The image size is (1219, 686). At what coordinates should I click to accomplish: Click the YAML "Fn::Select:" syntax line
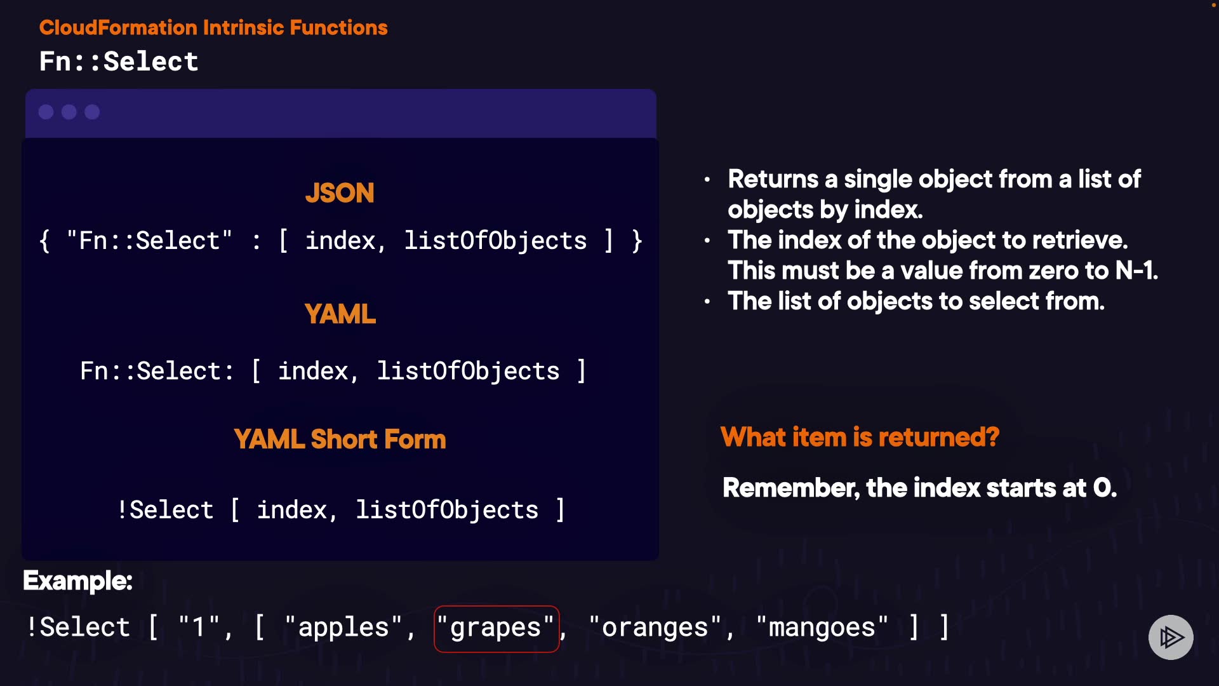coord(333,371)
